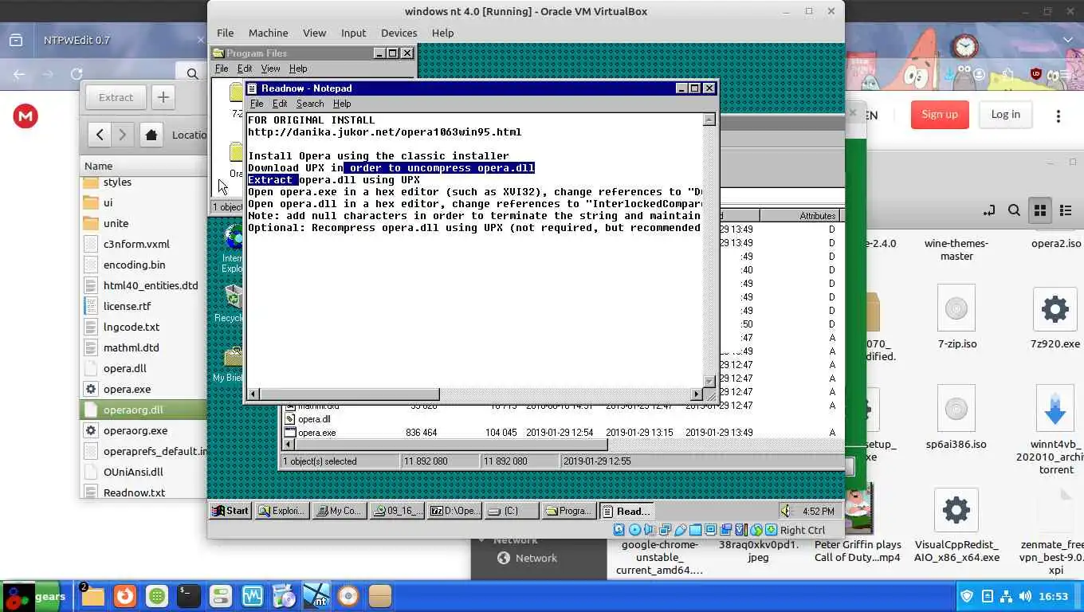Click the Attributes column header in 7-Zip

click(x=801, y=216)
